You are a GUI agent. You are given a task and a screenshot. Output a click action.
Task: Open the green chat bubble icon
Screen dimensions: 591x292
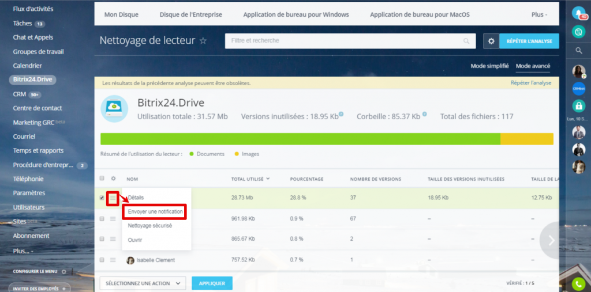point(578,32)
